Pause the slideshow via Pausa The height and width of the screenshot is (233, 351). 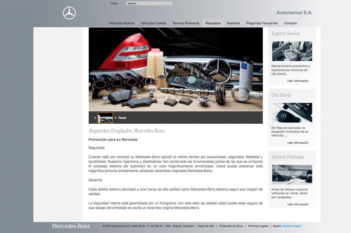122,118
